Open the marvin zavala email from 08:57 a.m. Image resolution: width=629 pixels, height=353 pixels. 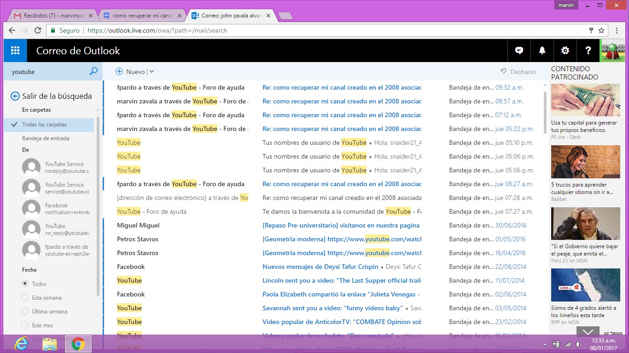tap(322, 101)
